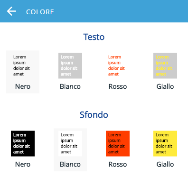The height and width of the screenshot is (178, 188).
Task: Click the Rosso label under Sfondo
Action: point(118,164)
